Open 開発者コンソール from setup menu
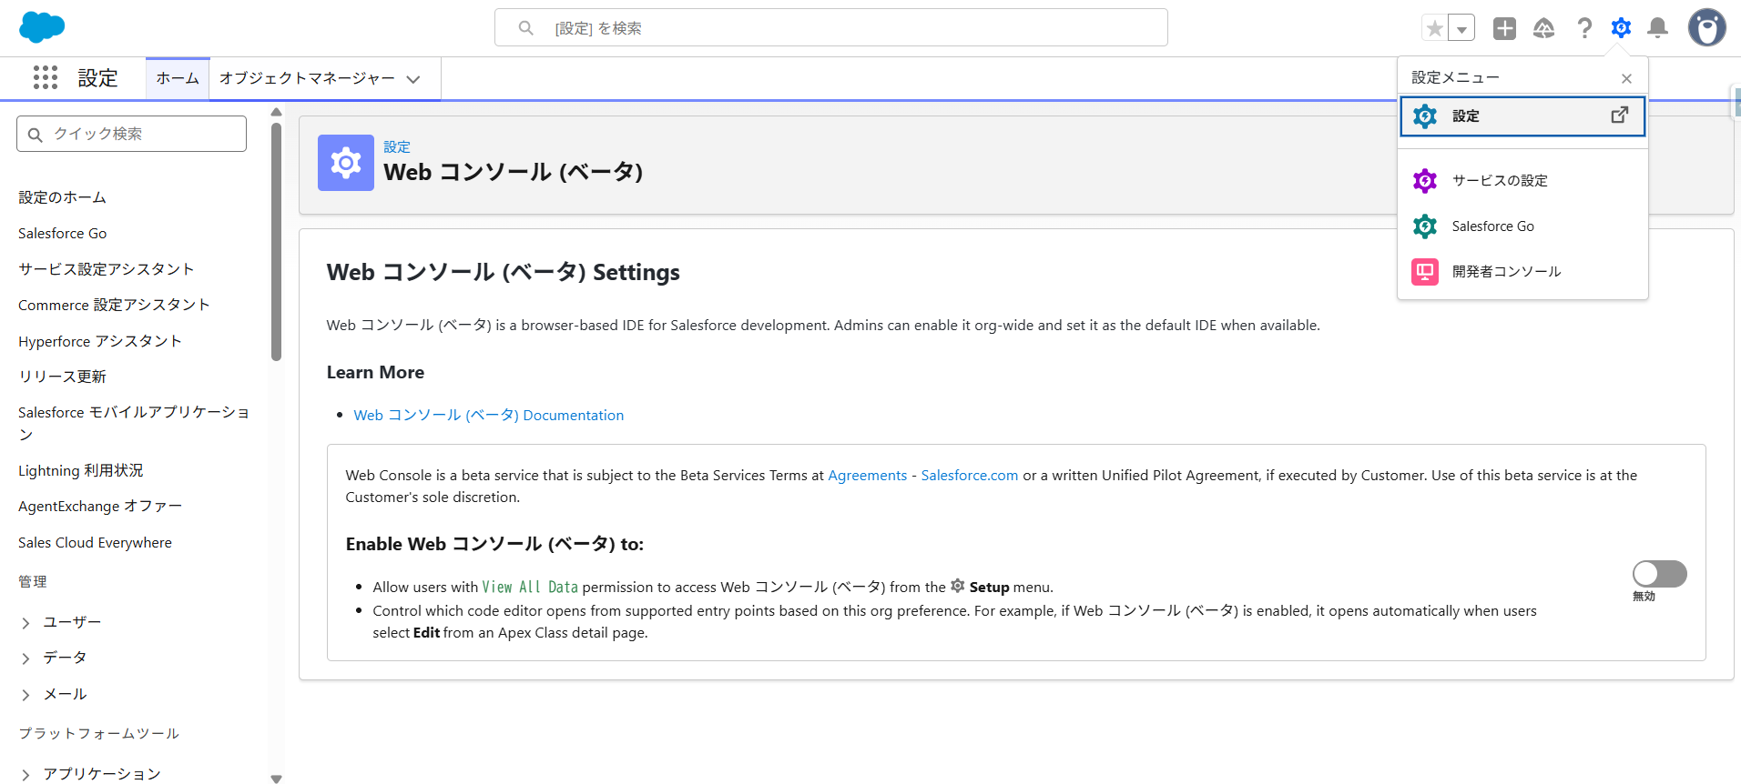Image resolution: width=1741 pixels, height=784 pixels. 1522,271
